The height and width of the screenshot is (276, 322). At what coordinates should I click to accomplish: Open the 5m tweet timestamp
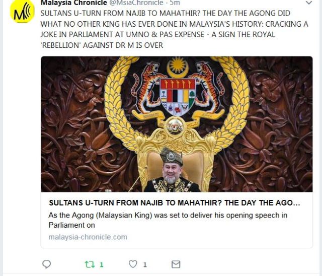pos(175,3)
